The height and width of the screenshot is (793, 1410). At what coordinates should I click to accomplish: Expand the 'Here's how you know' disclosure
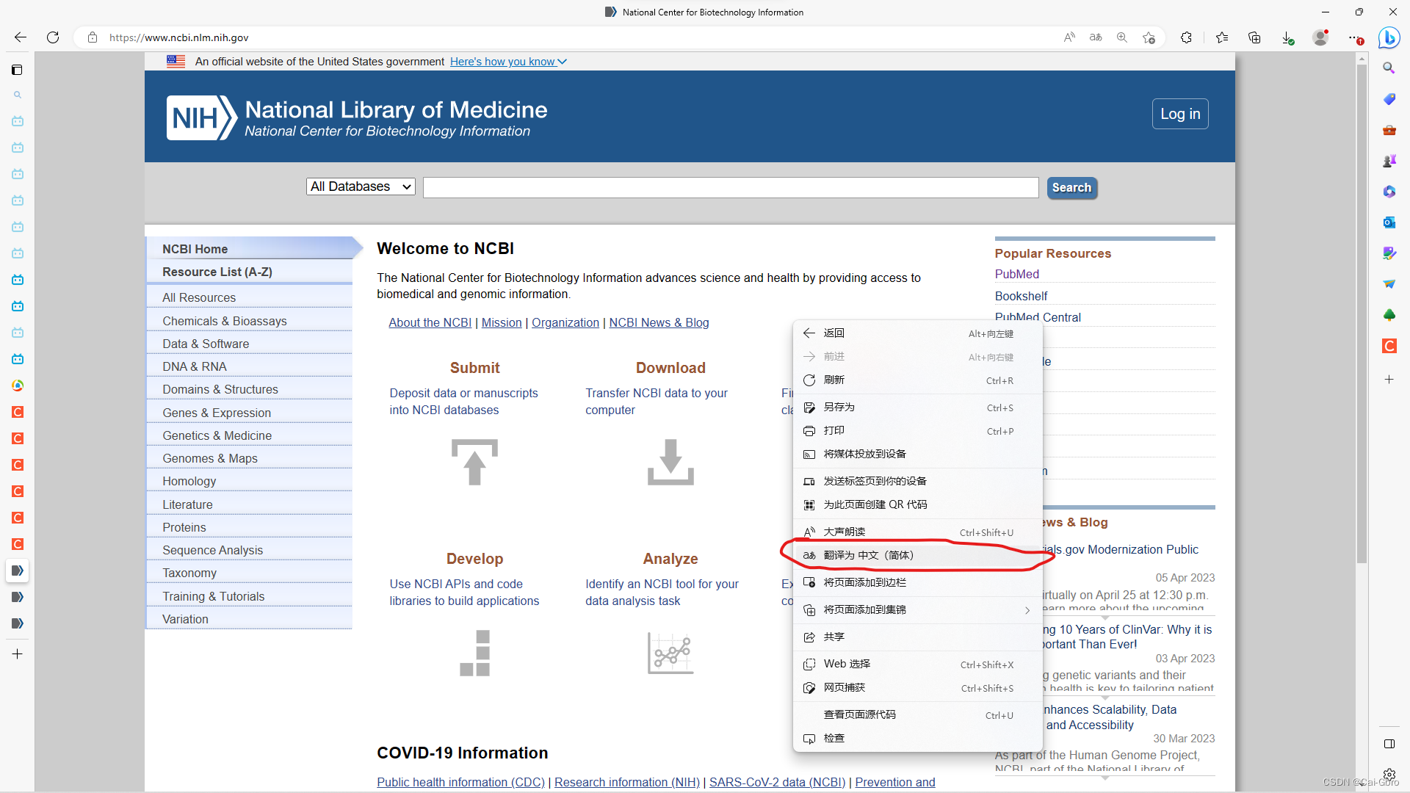pyautogui.click(x=508, y=62)
